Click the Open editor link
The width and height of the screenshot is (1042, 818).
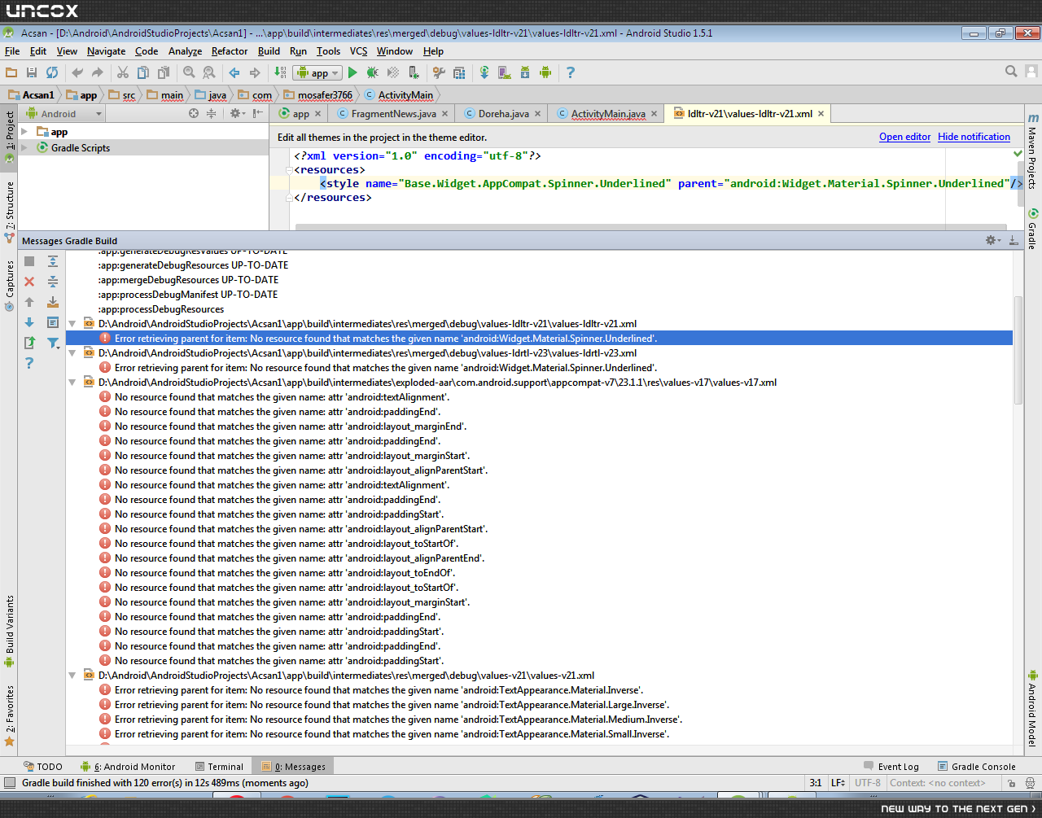coord(904,137)
